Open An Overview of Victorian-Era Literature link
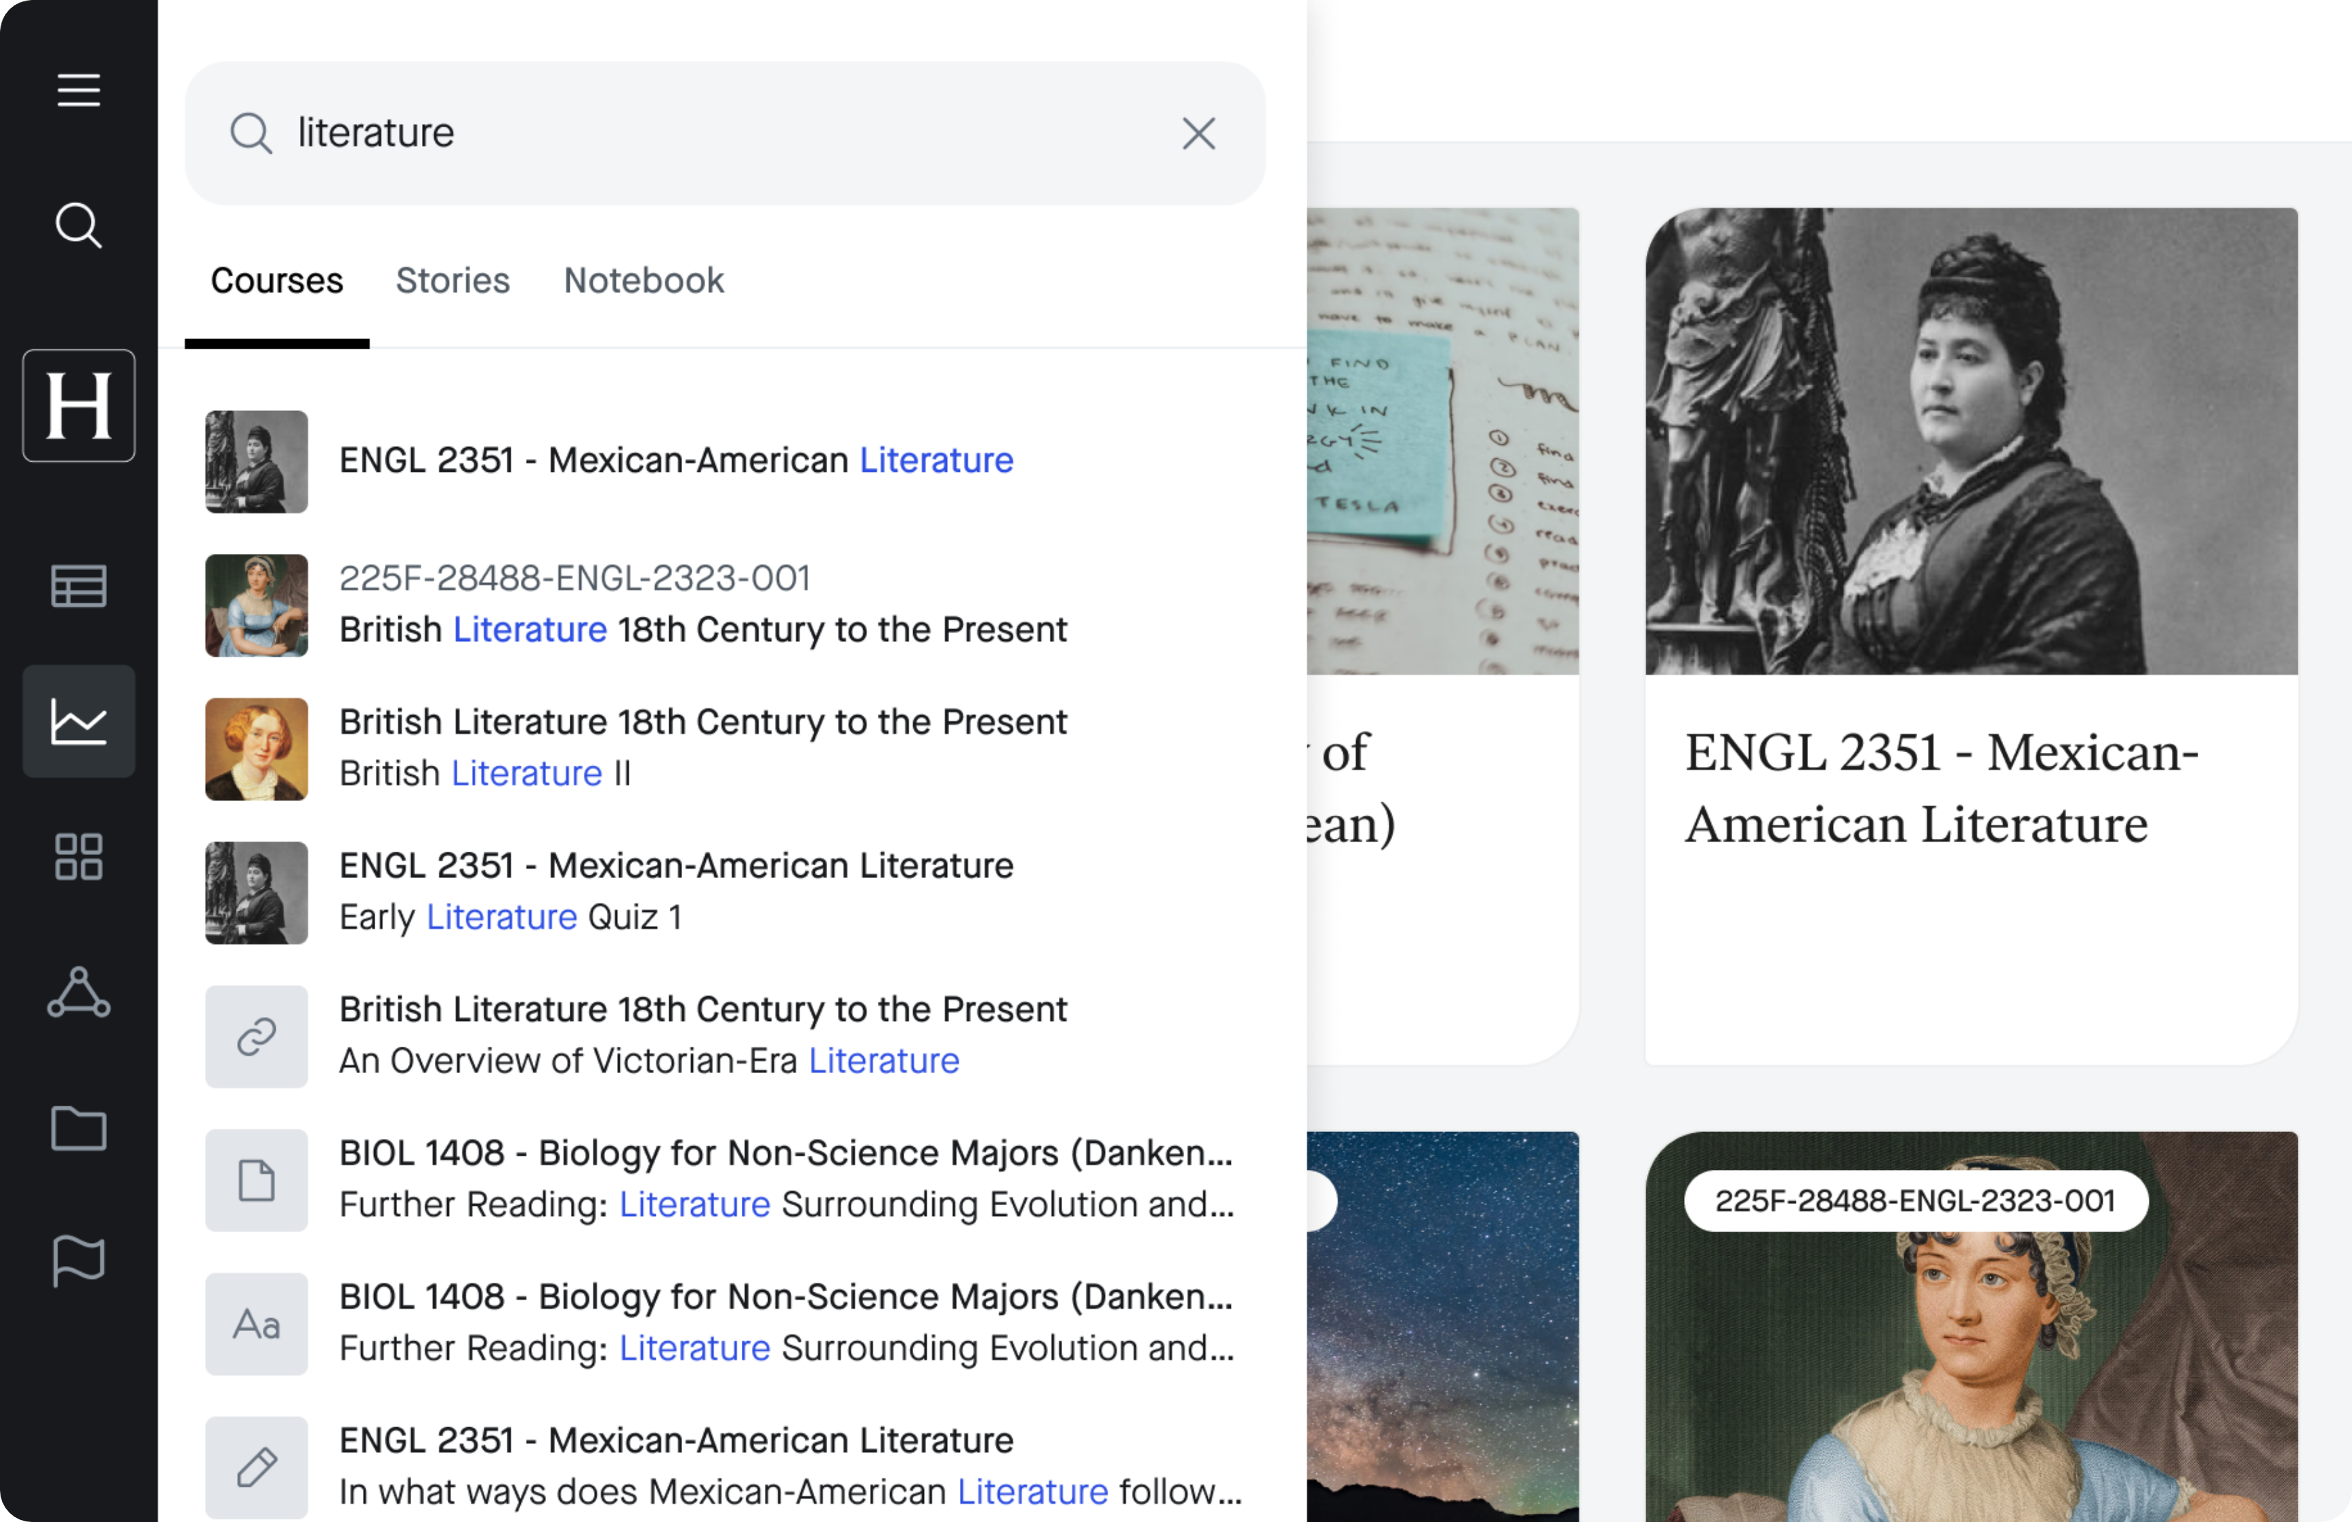The width and height of the screenshot is (2352, 1522). (726, 1035)
